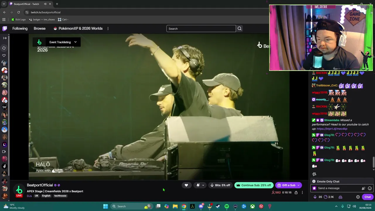This screenshot has height=211, width=375.
Task: Go back in browser history
Action: [x=4, y=12]
